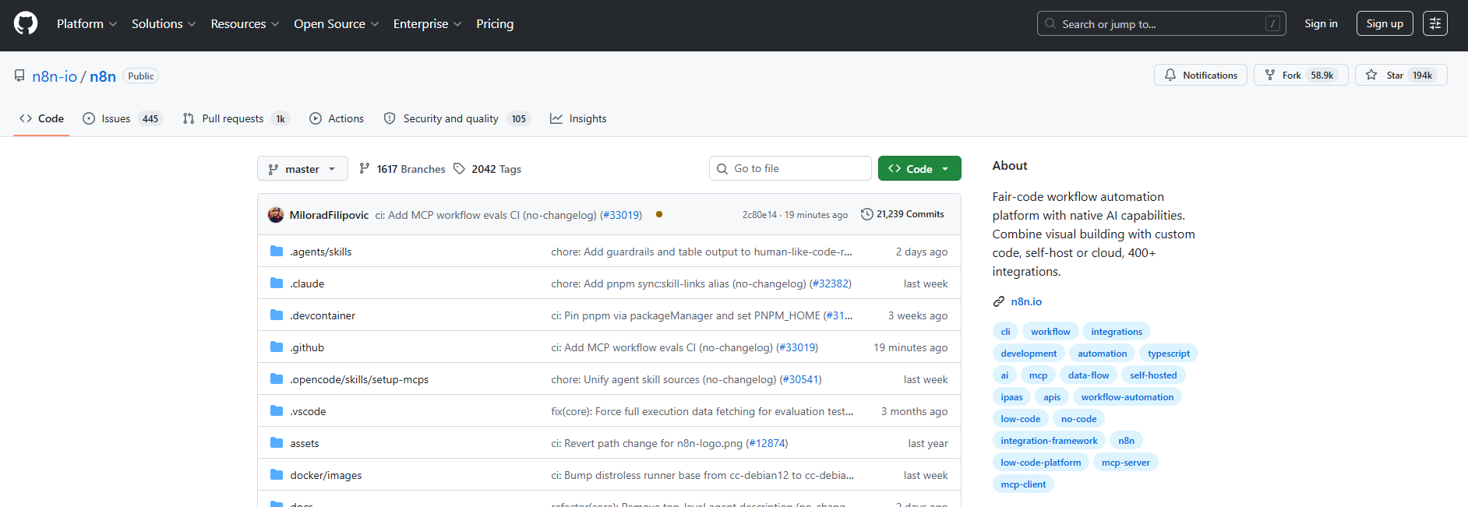Image resolution: width=1468 pixels, height=507 pixels.
Task: Switch to Security and quality tab
Action: pos(457,118)
